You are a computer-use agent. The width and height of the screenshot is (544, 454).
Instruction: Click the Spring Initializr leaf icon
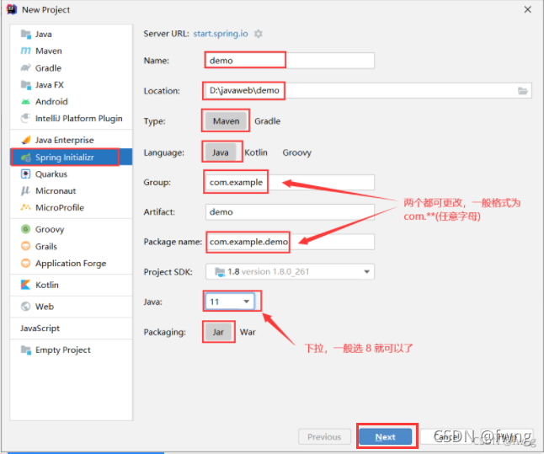(25, 158)
